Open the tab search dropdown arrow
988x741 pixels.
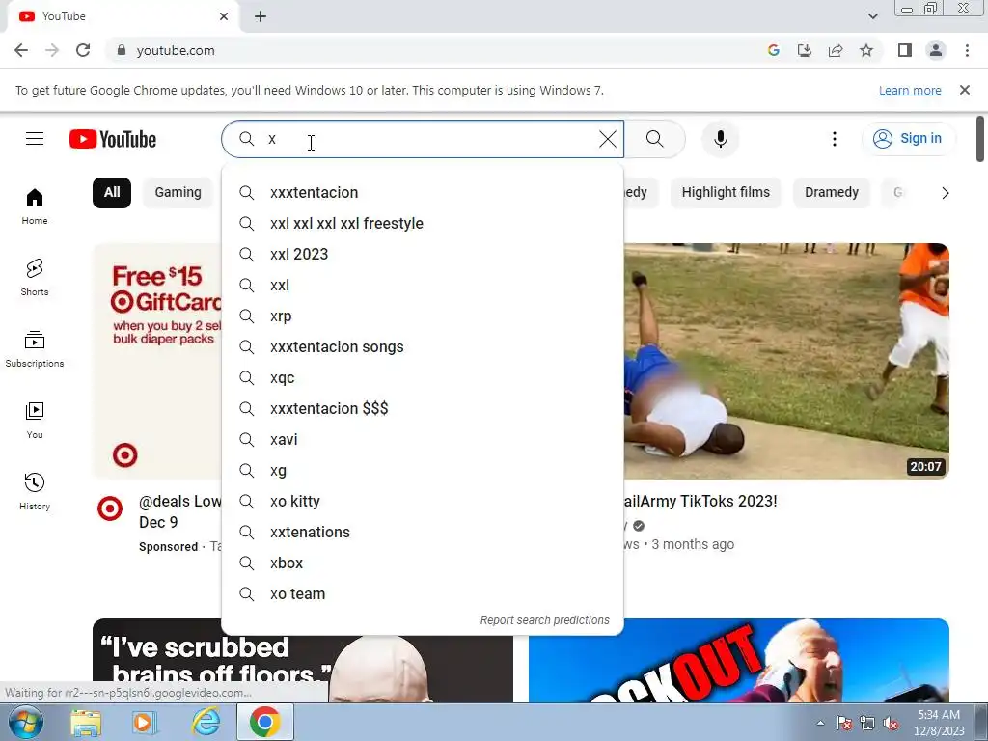872,16
